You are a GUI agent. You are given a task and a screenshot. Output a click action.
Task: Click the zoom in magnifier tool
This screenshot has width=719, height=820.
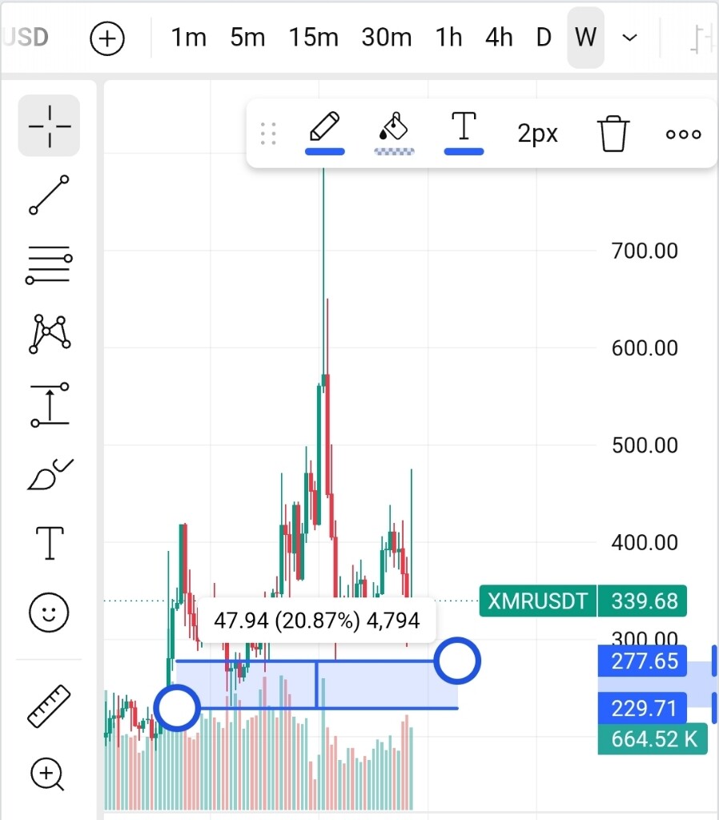[x=47, y=774]
